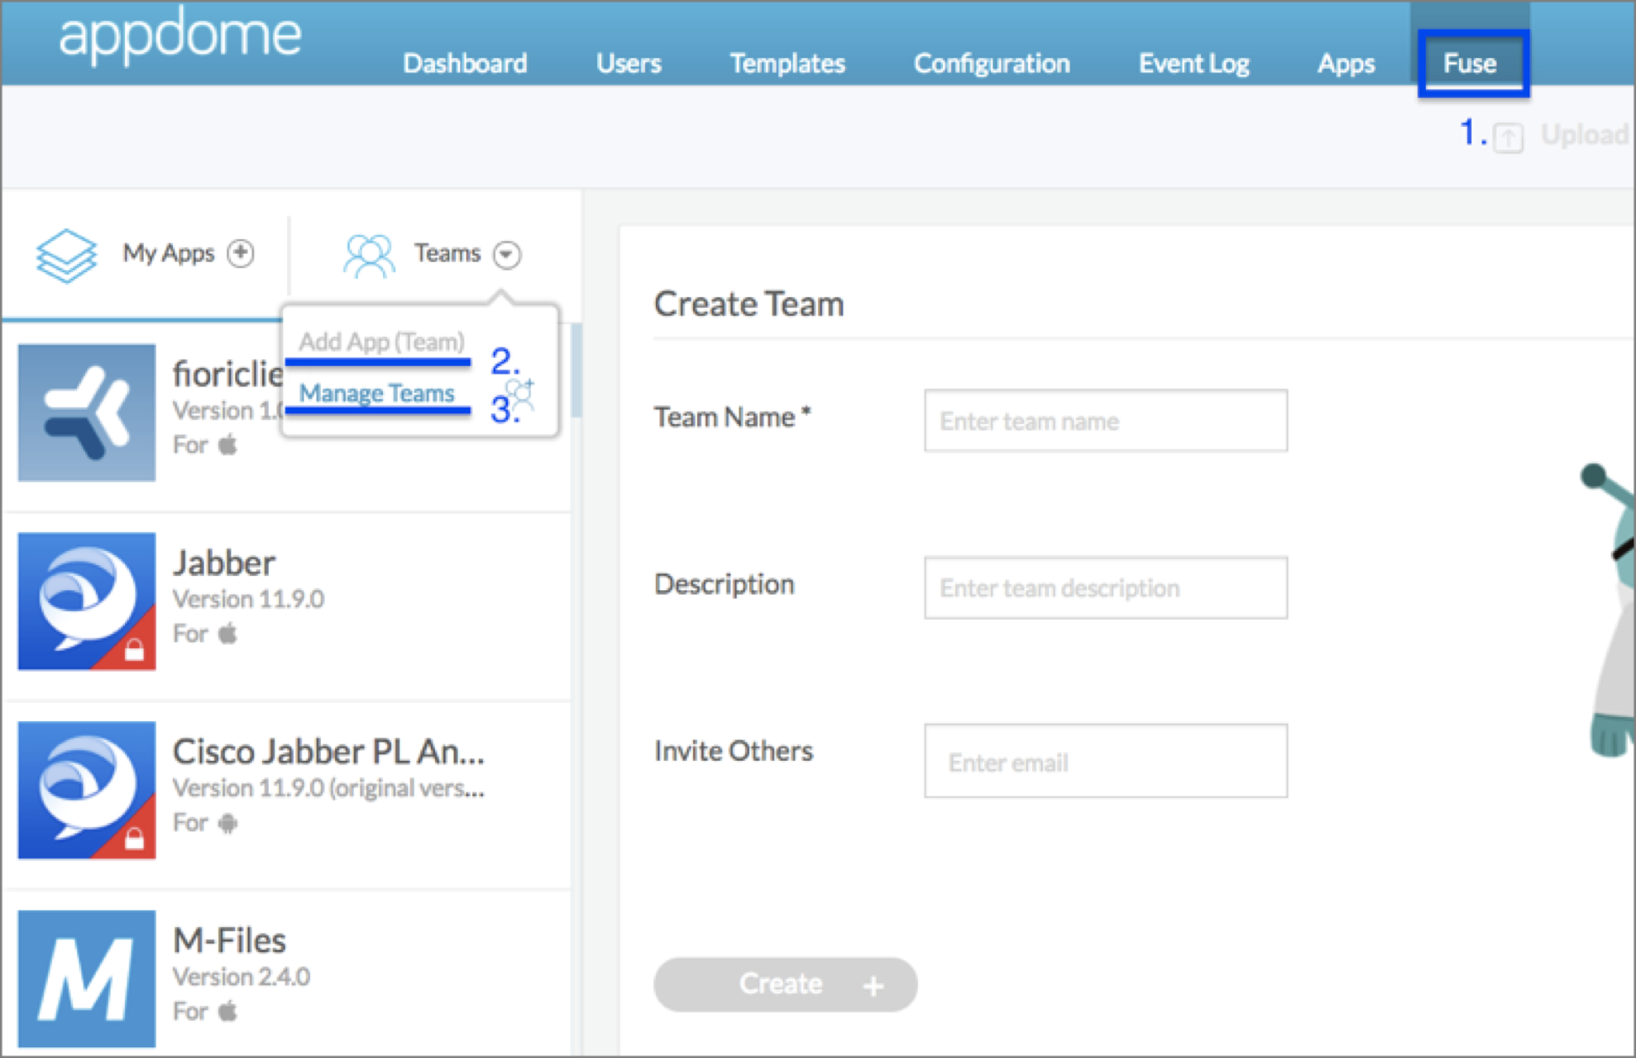Focus the Description input field
Screen dimensions: 1636x1058
pos(1105,588)
